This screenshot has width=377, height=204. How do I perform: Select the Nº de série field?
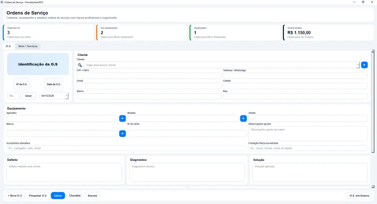point(187,133)
